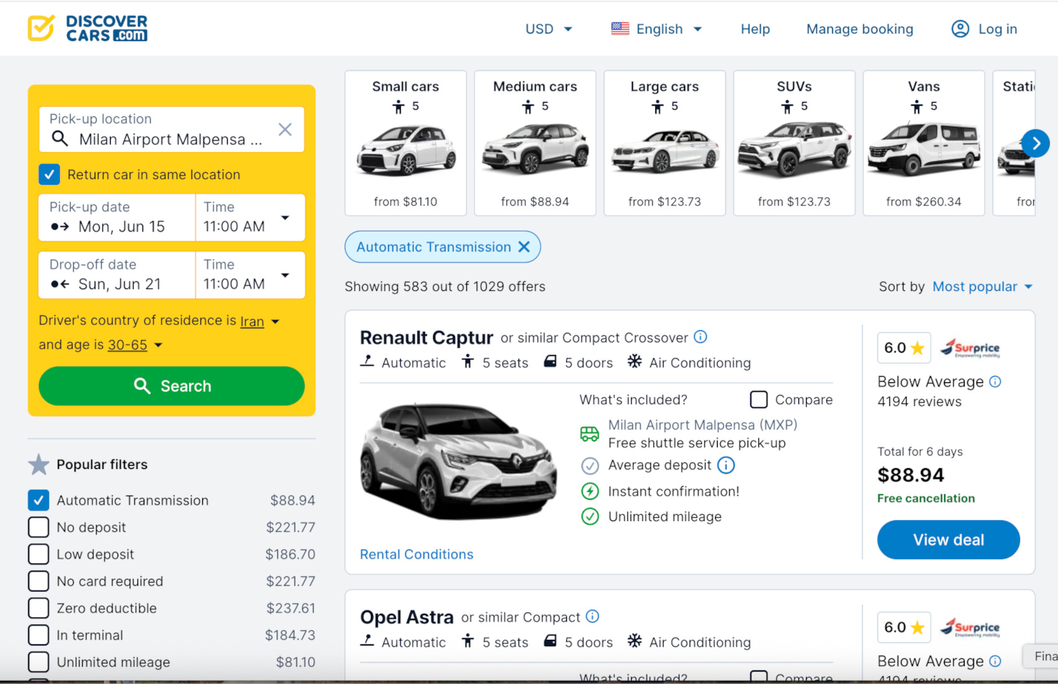Click the Popular filters star icon
Image resolution: width=1058 pixels, height=684 pixels.
coord(39,464)
